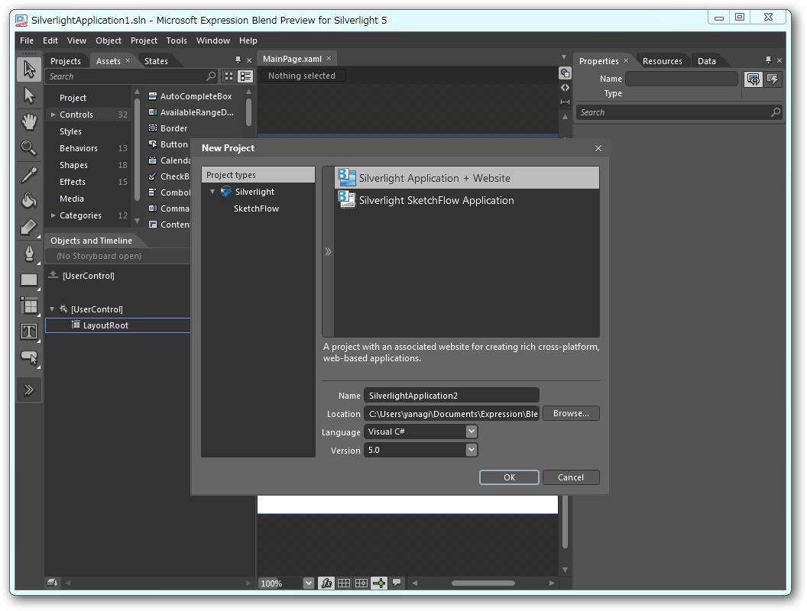Expand the Silverlight node in Project types
Image resolution: width=807 pixels, height=611 pixels.
(212, 192)
